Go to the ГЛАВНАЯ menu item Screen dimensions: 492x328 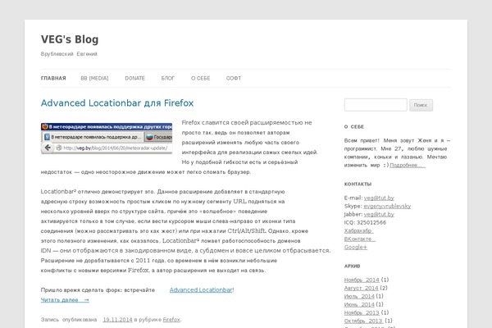coord(53,78)
